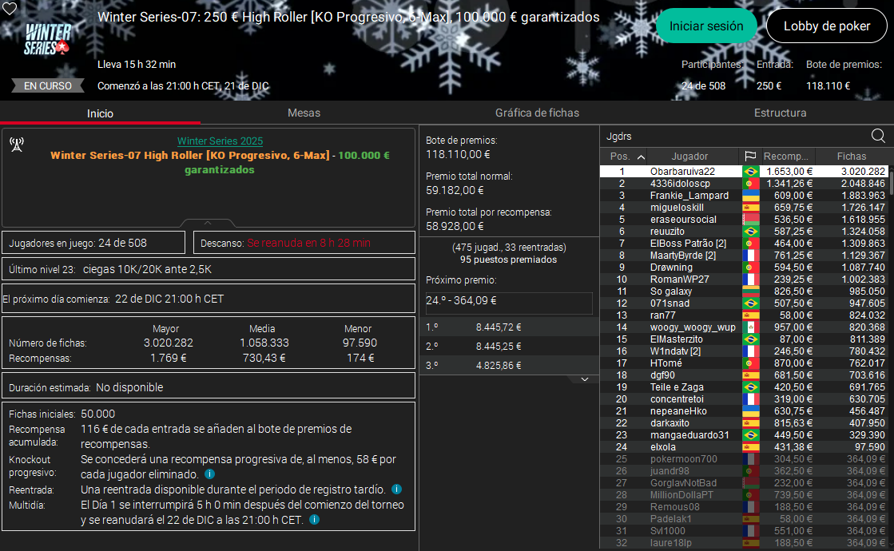Screen dimensions: 894x551
Task: Toggle sort order on Pos. column
Action: 627,157
